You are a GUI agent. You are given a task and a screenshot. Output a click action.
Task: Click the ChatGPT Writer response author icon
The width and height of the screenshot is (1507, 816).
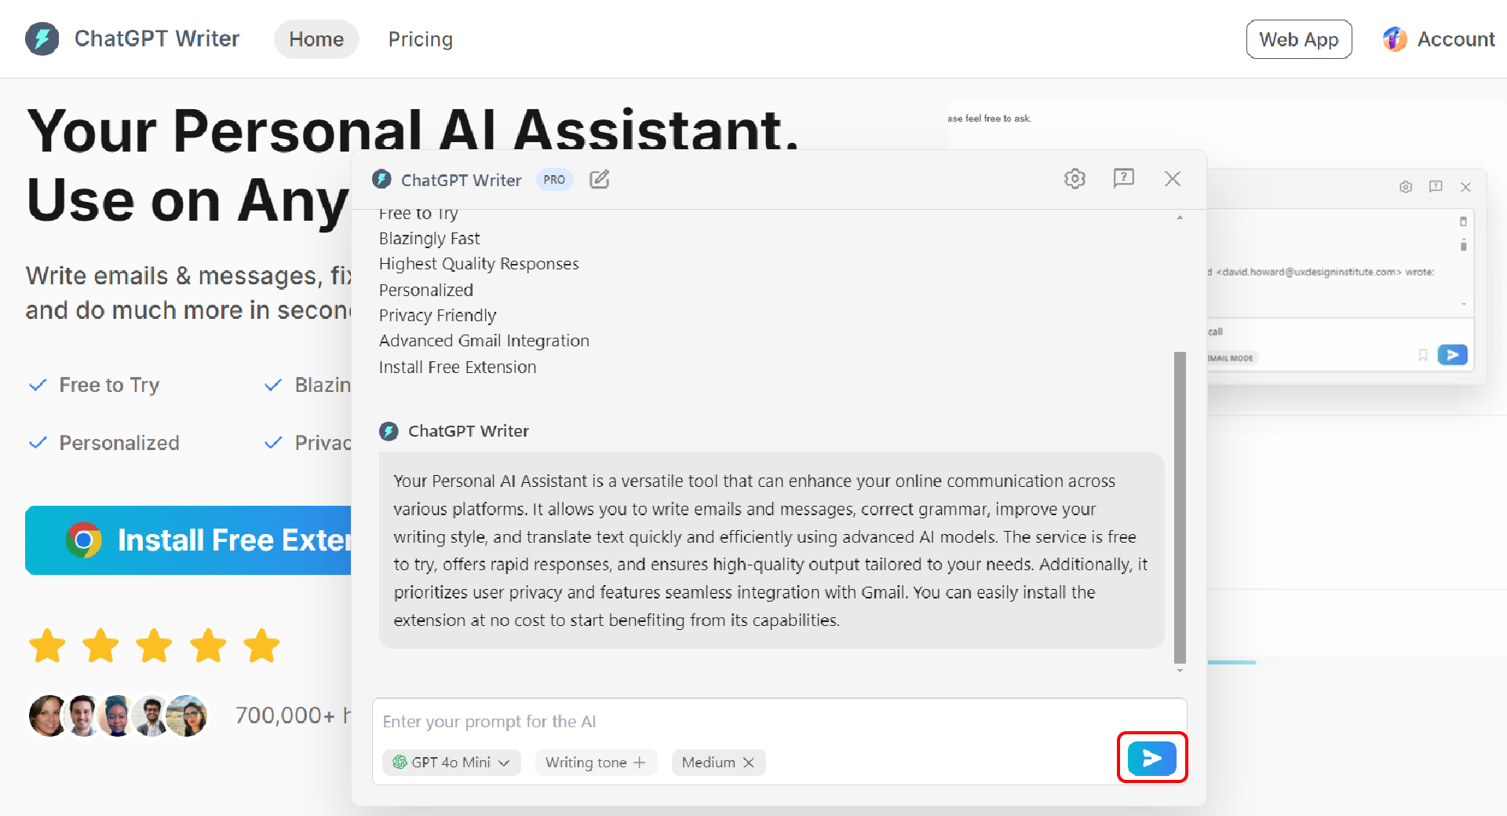click(389, 431)
